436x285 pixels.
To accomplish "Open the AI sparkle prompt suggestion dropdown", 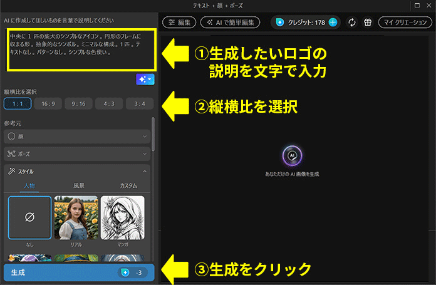I will (x=145, y=80).
